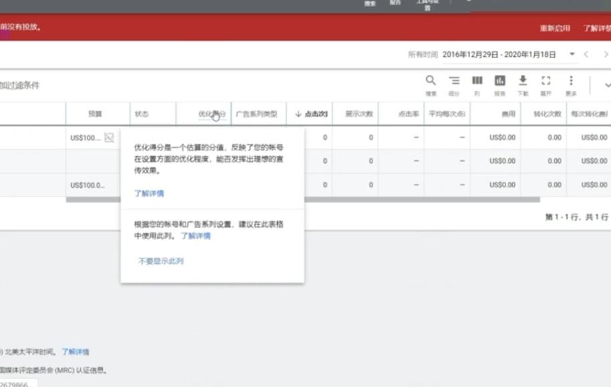The width and height of the screenshot is (611, 387).
Task: Open 了解详情 next to the time zone note
Action: (x=75, y=352)
